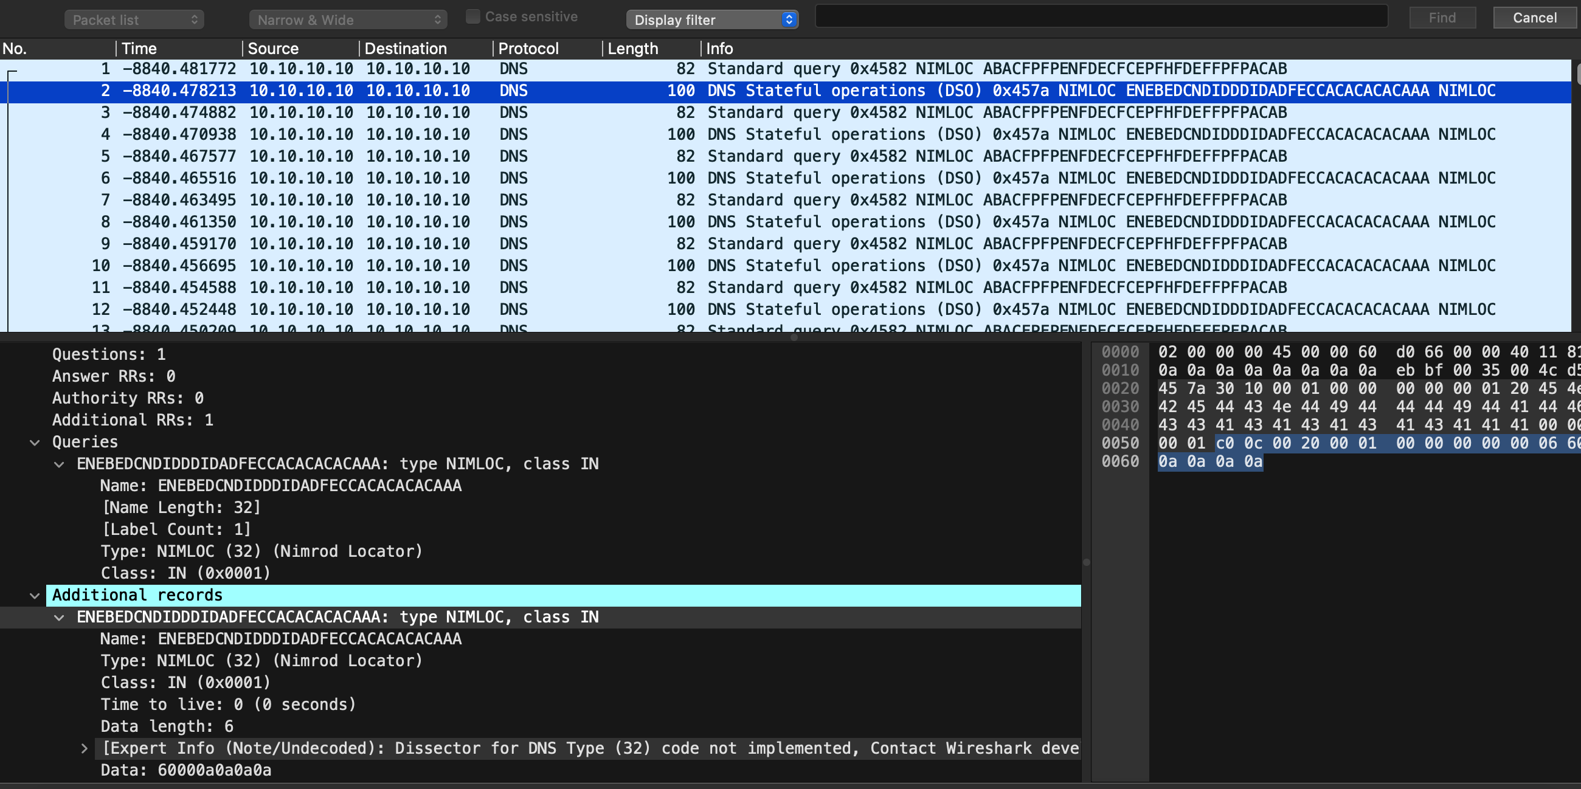Click hex offset 0050 row label
1581x789 pixels.
tap(1120, 444)
